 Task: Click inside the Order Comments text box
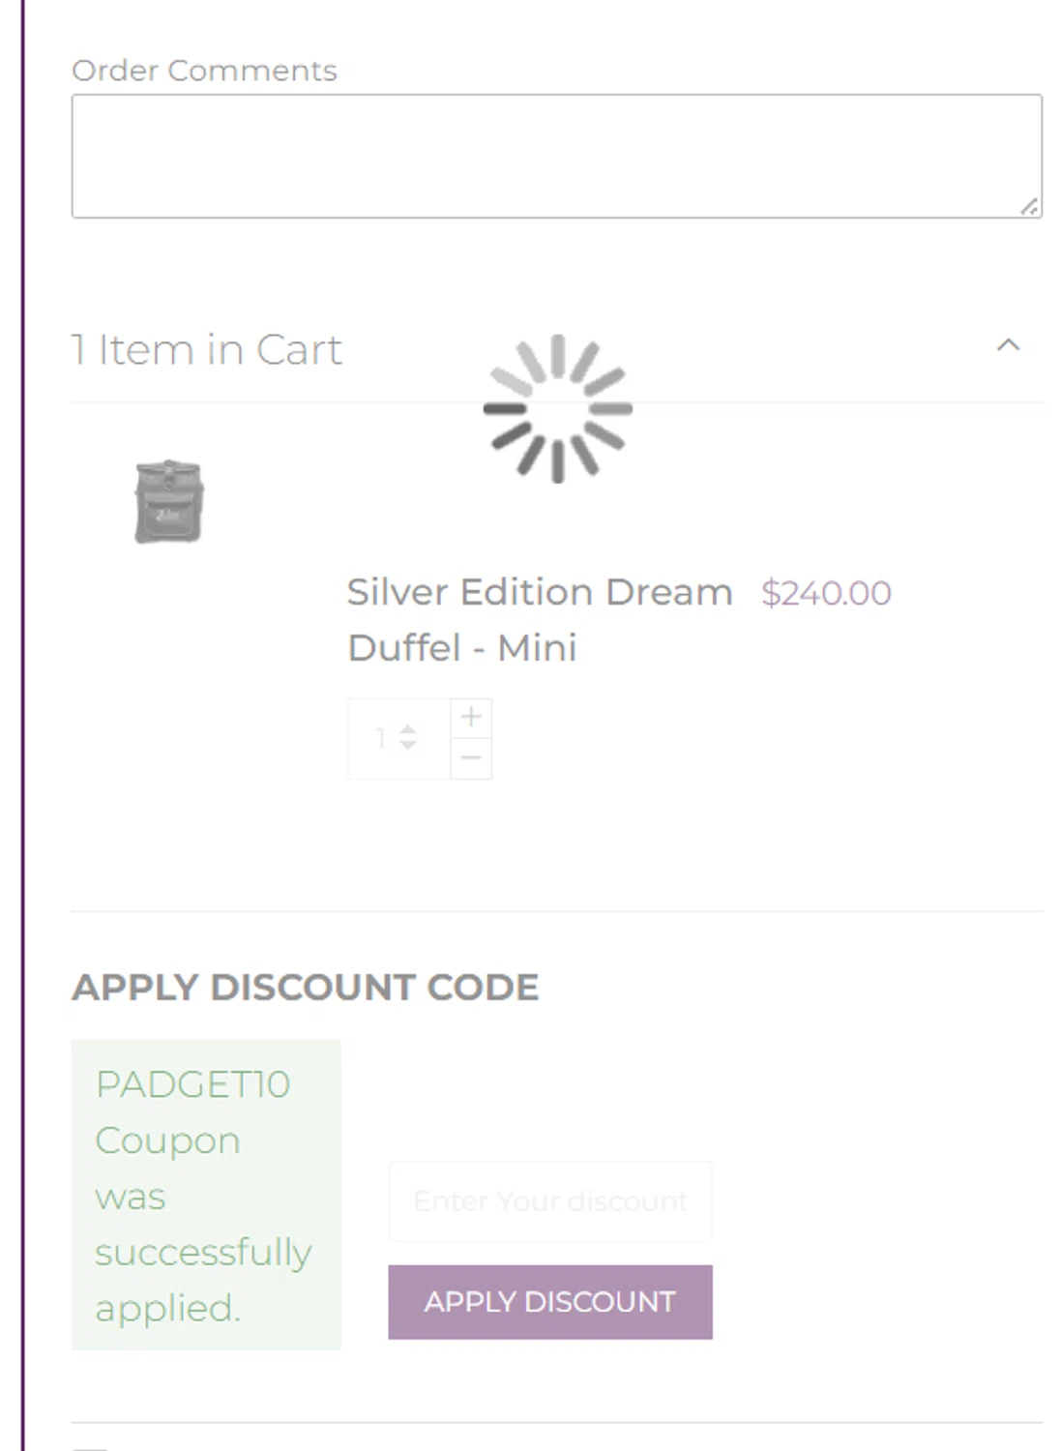(556, 156)
